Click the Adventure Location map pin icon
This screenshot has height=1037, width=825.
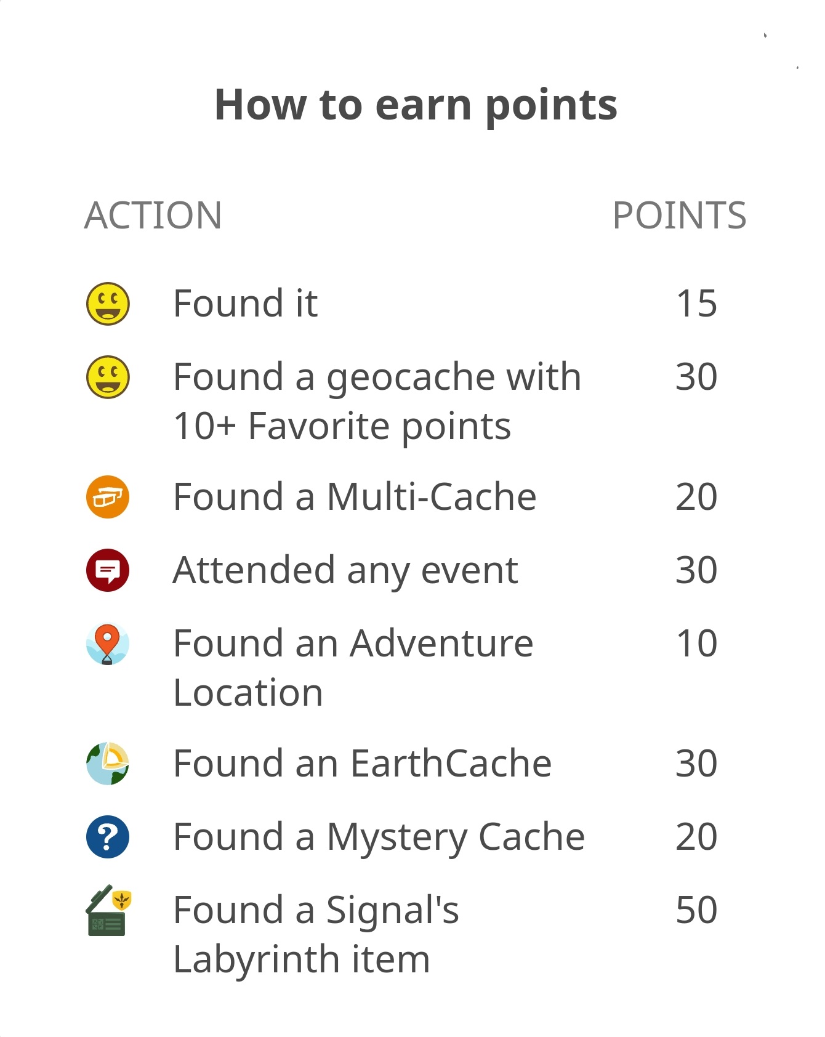point(108,644)
